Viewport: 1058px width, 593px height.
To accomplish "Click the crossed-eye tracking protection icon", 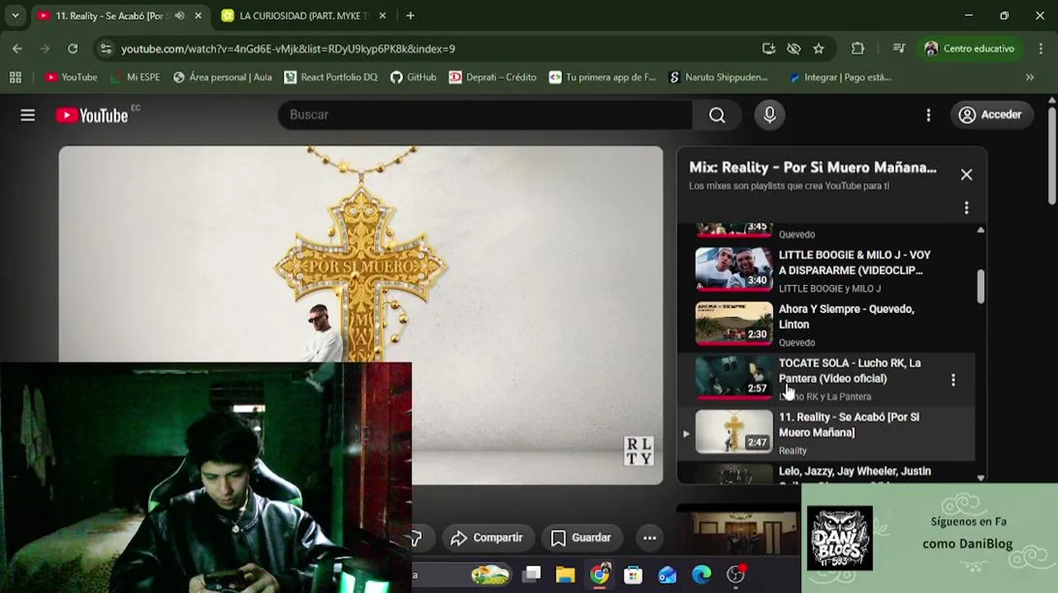I will (793, 49).
